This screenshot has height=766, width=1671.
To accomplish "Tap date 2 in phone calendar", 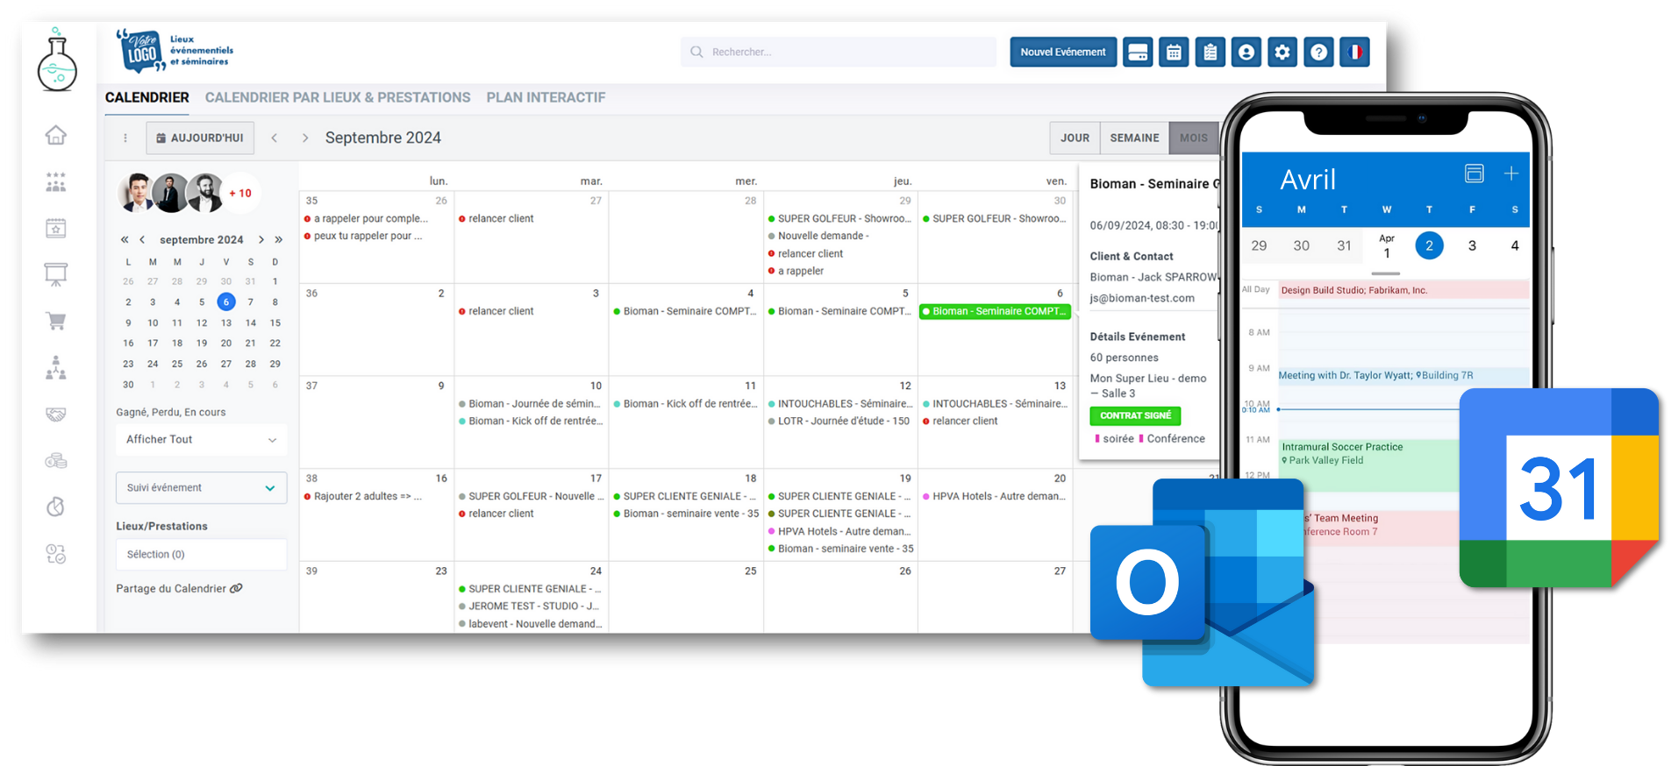I will pyautogui.click(x=1429, y=245).
